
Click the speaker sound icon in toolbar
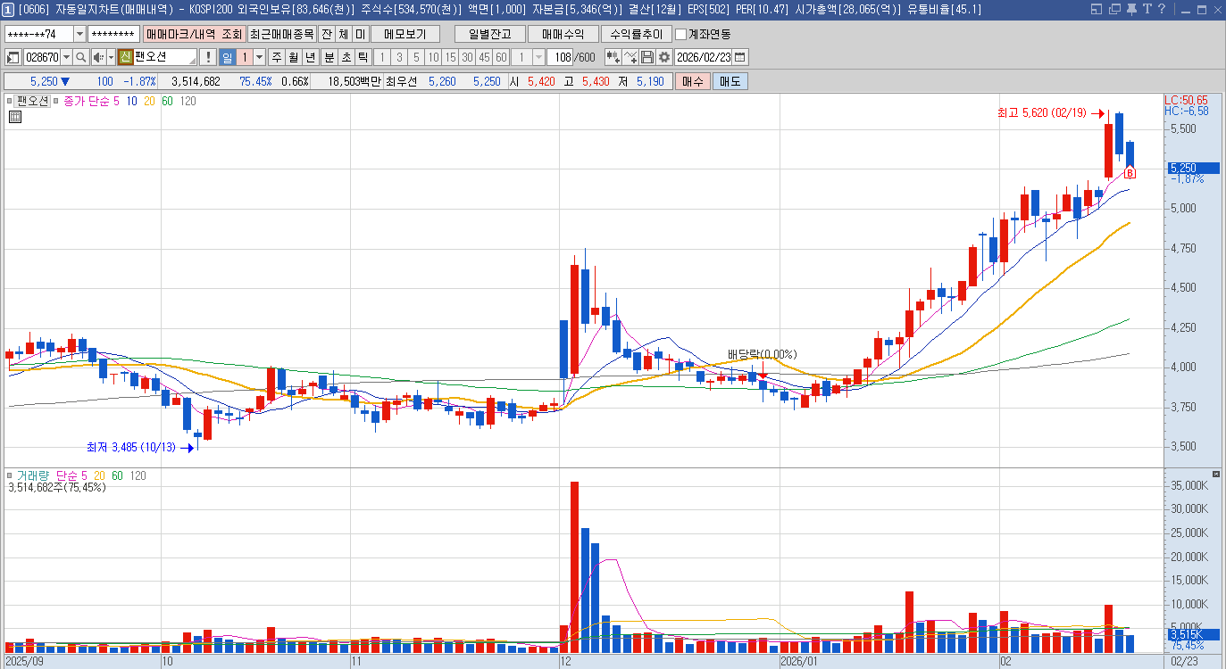[x=98, y=57]
